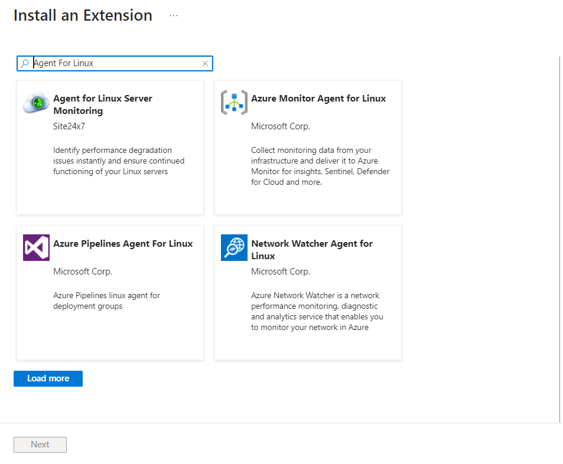Click 'Azure Network Watcher is a network' description

pyautogui.click(x=317, y=312)
